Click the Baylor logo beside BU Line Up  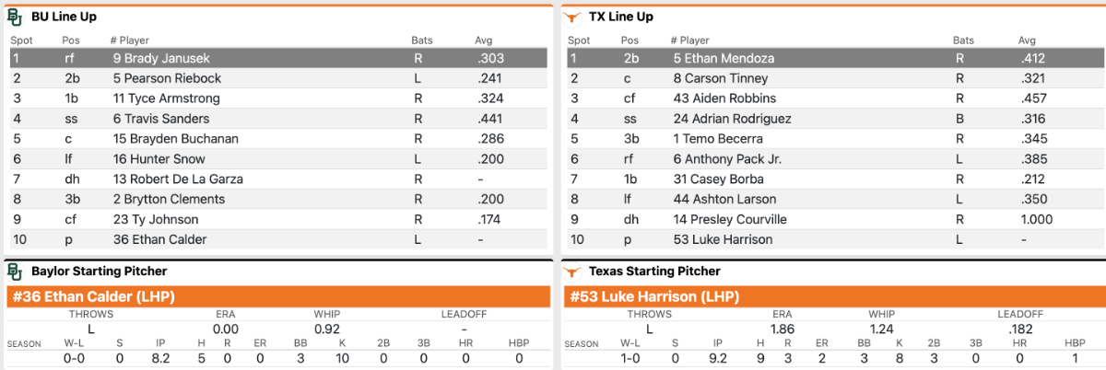[x=15, y=17]
